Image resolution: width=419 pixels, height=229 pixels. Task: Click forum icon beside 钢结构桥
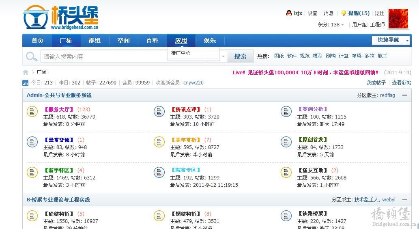(159, 216)
